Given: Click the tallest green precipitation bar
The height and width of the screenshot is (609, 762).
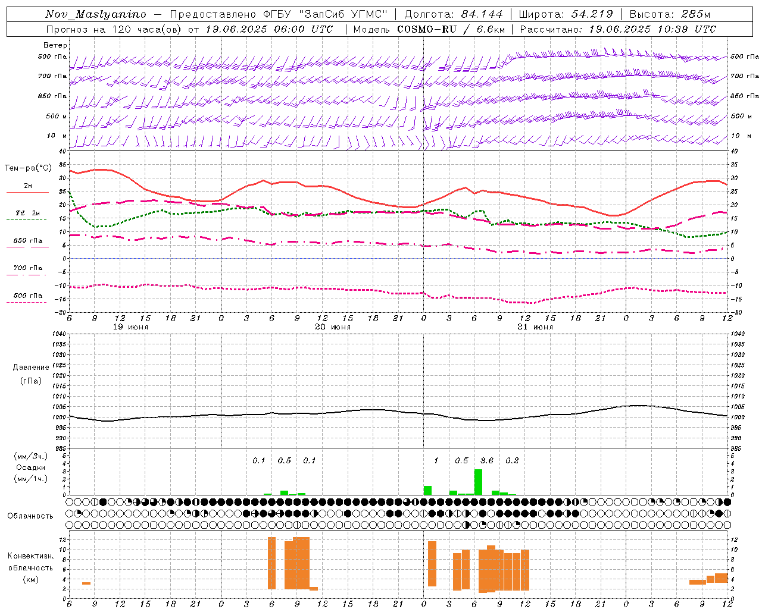Looking at the screenshot, I should click(x=478, y=482).
